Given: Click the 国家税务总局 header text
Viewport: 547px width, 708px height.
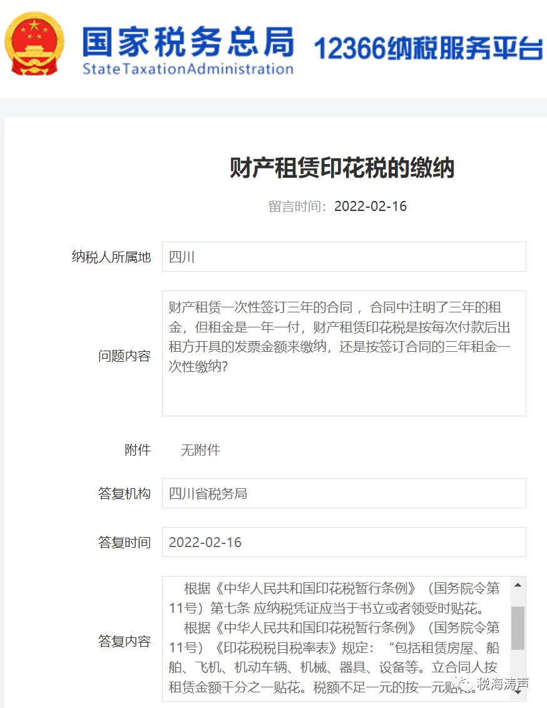Looking at the screenshot, I should click(188, 41).
